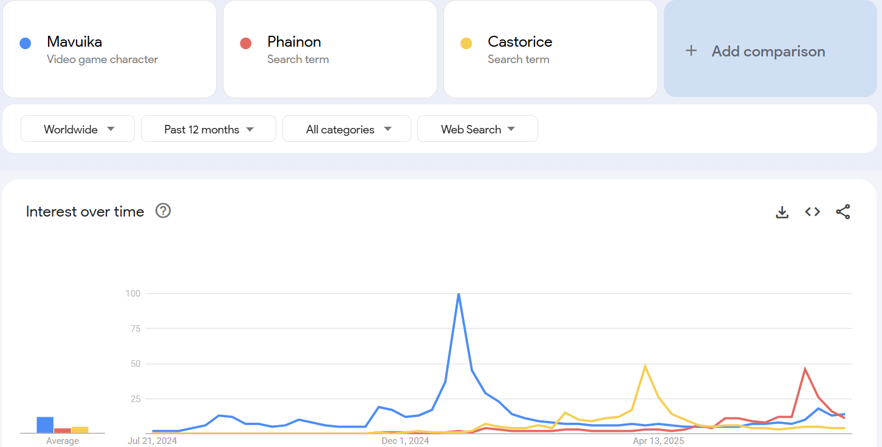
Task: Add a comparison term
Action: (x=770, y=49)
